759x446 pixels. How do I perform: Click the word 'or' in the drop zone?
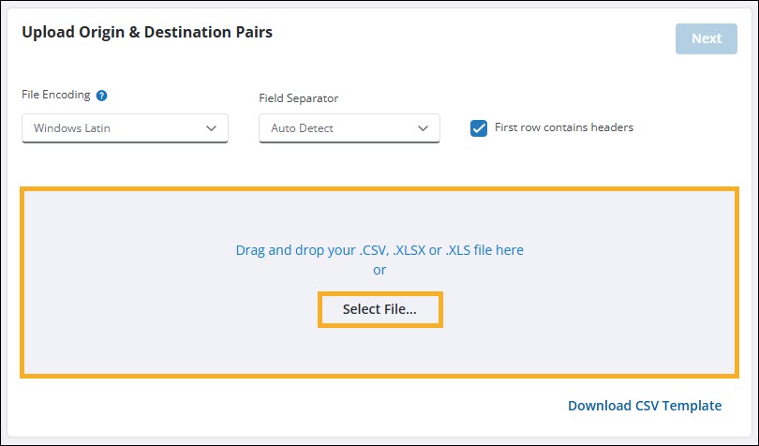pyautogui.click(x=379, y=270)
